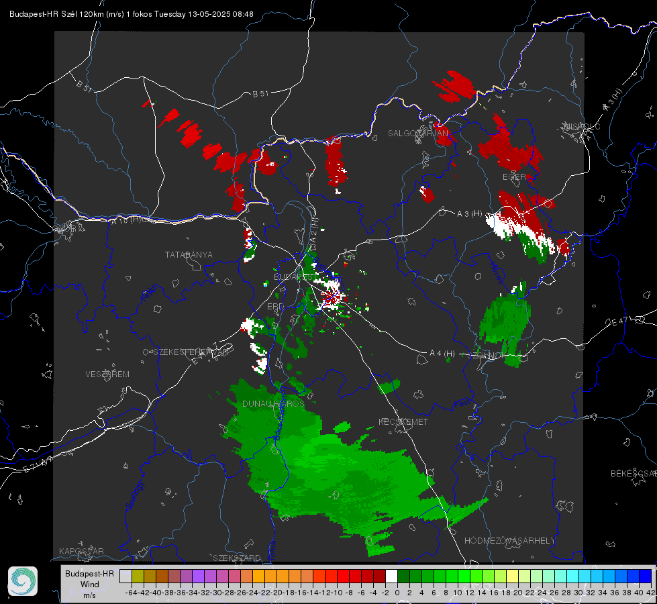Image resolution: width=657 pixels, height=604 pixels.
Task: Click the legend value '-20'
Action: (276, 593)
